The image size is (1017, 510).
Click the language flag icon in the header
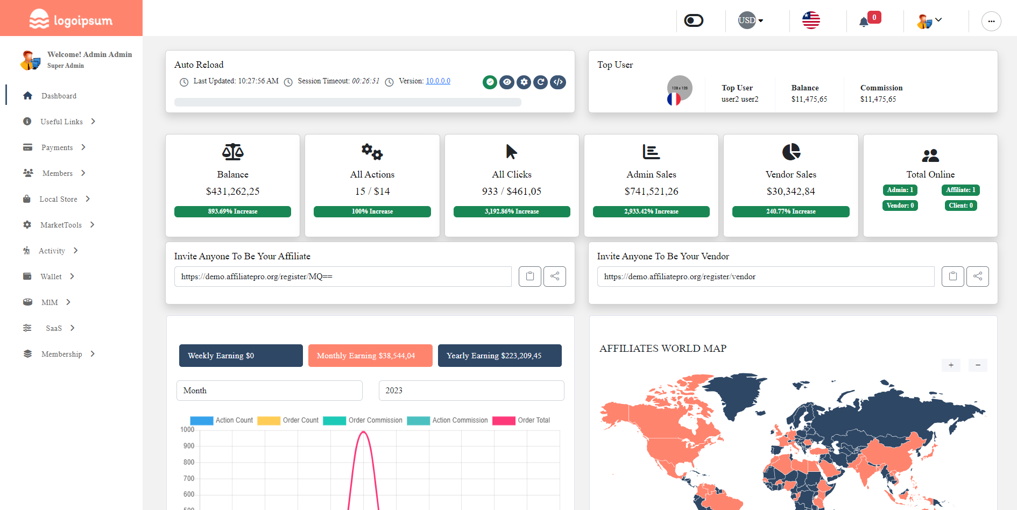[x=810, y=20]
